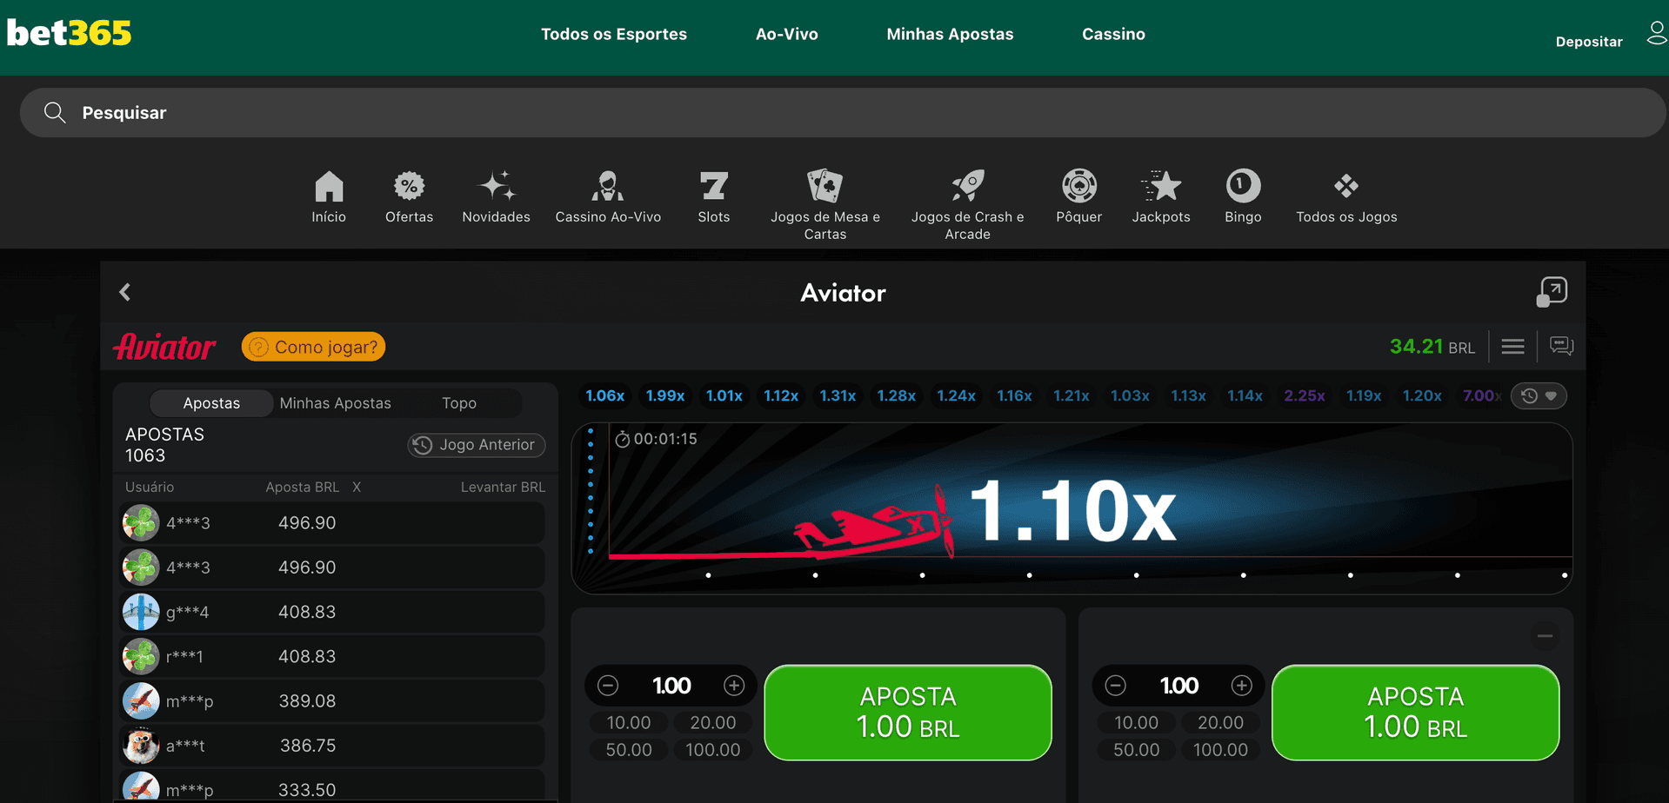The width and height of the screenshot is (1669, 803).
Task: Select the Apostas tab
Action: [x=211, y=403]
